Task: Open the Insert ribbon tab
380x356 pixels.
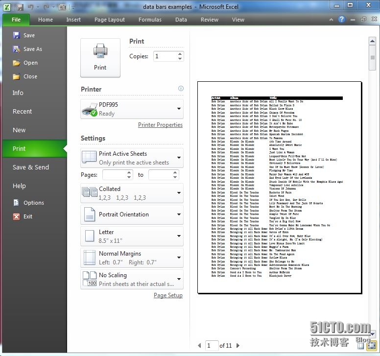Action: coord(73,20)
